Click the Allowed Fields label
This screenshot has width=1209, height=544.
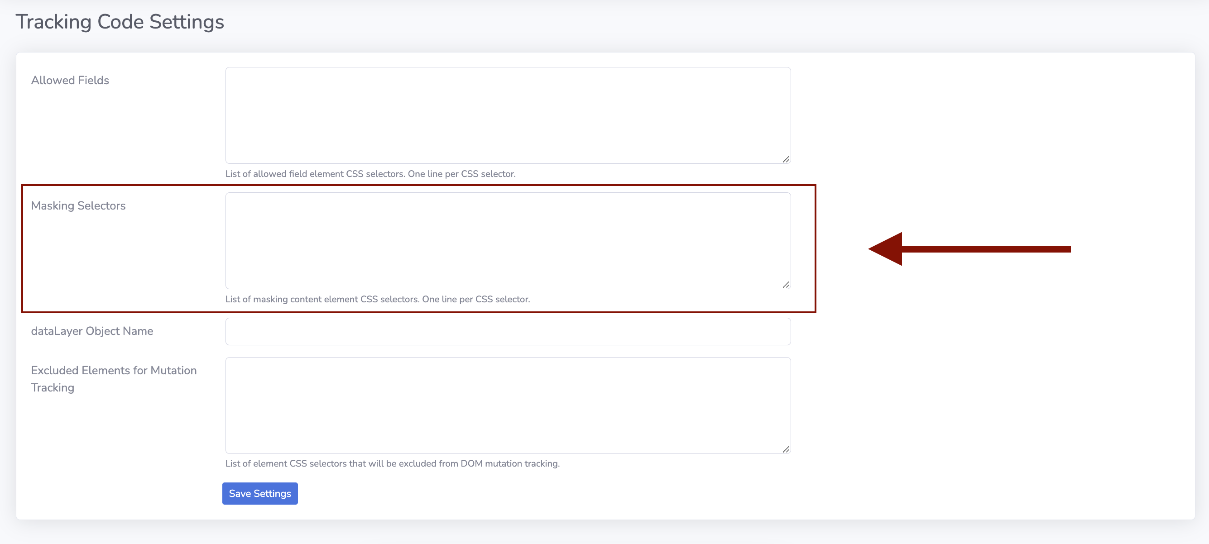70,80
